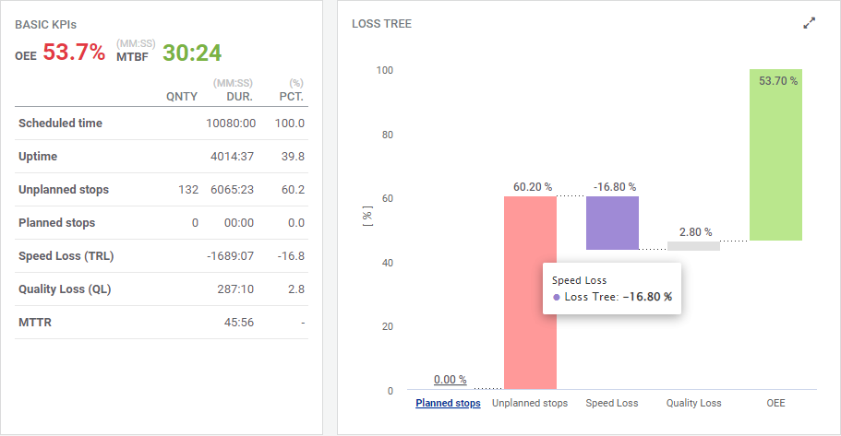Click the 132 unplanned stops quantity
Viewport: 841px width, 436px height.
[x=188, y=190]
